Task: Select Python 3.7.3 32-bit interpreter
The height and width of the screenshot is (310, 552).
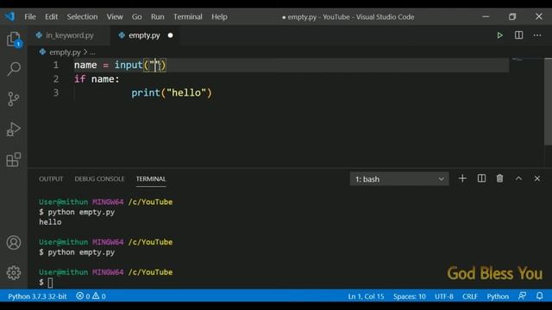Action: coord(37,296)
